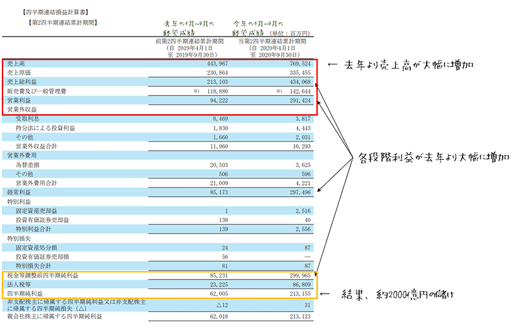Screen dimensions: 511x328
Task: Click the 特別利益合計 row label
Action: point(33,229)
